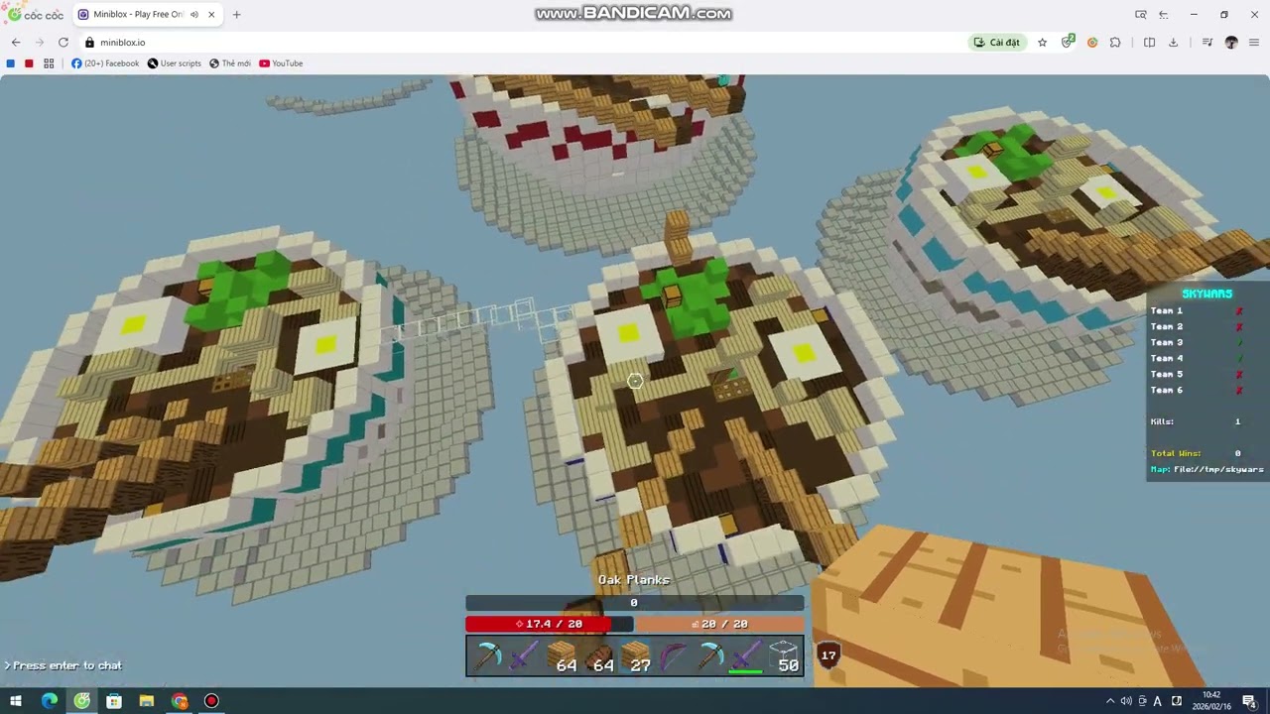Open the user profile avatar
Viewport: 1270px width, 714px height.
pos(1231,43)
